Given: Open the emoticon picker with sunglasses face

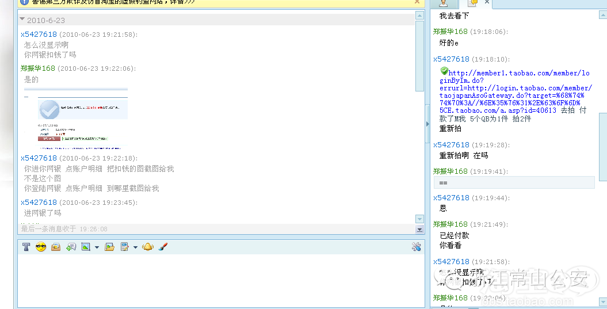Looking at the screenshot, I should pos(41,247).
